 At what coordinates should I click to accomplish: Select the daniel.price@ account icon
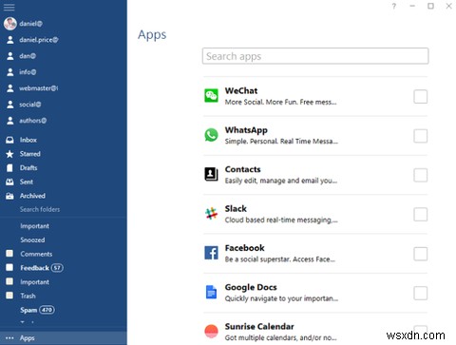(10, 40)
